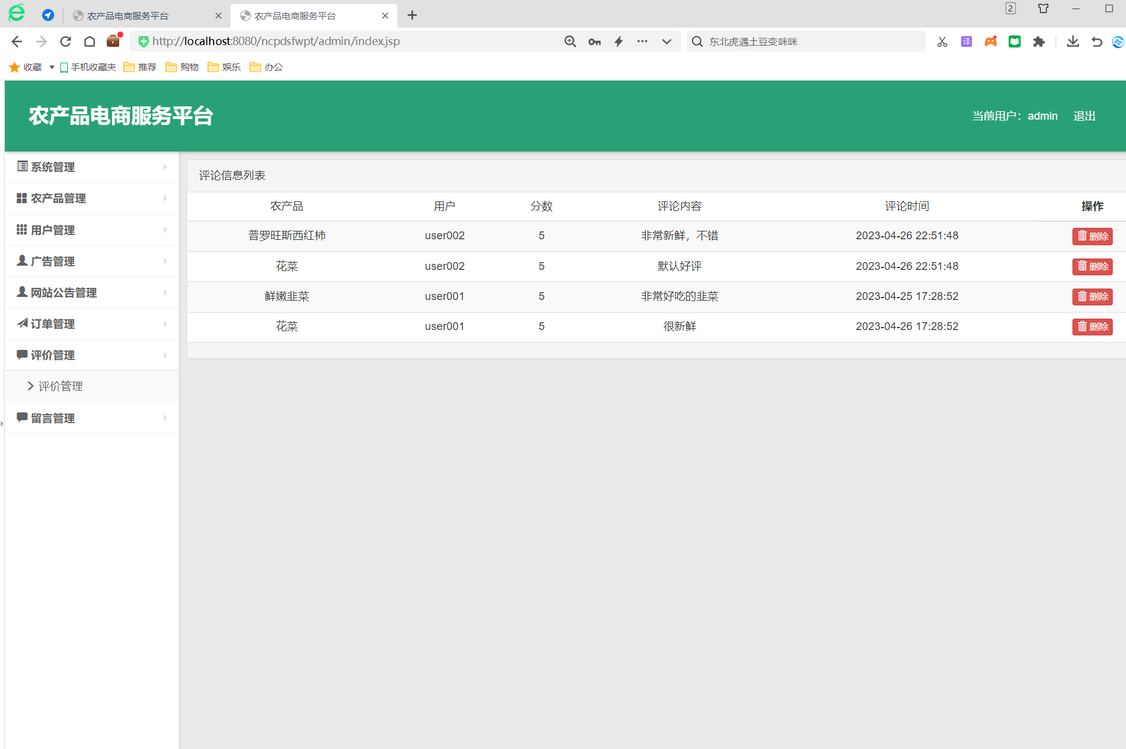The width and height of the screenshot is (1126, 749).
Task: Expand the 系统管理 sidebar menu
Action: 91,167
